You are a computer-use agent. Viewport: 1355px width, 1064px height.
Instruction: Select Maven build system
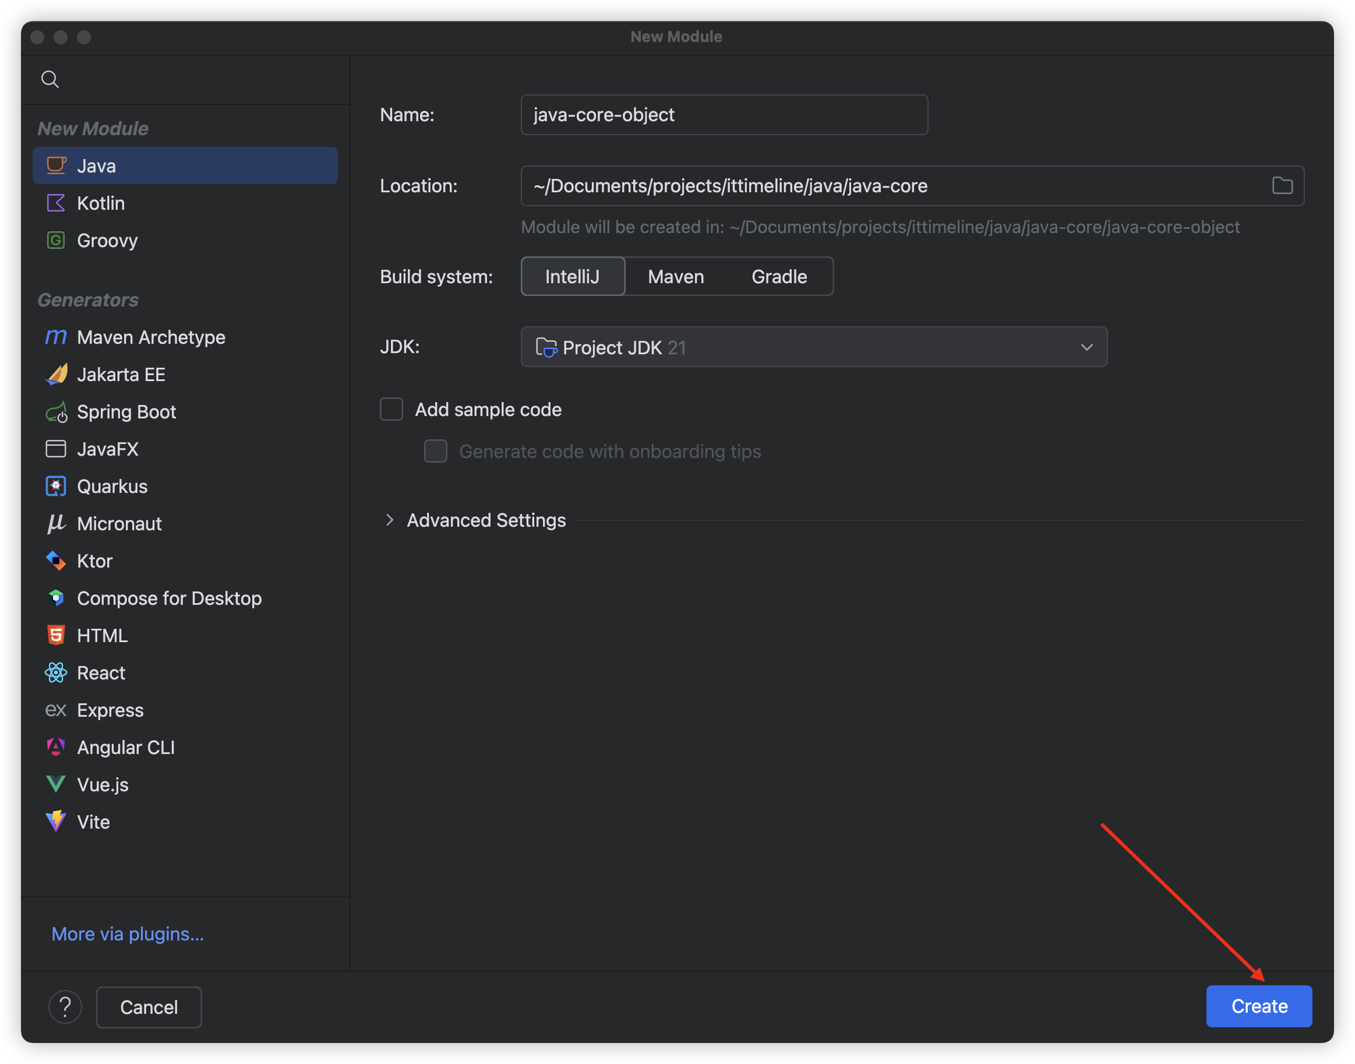click(x=676, y=277)
